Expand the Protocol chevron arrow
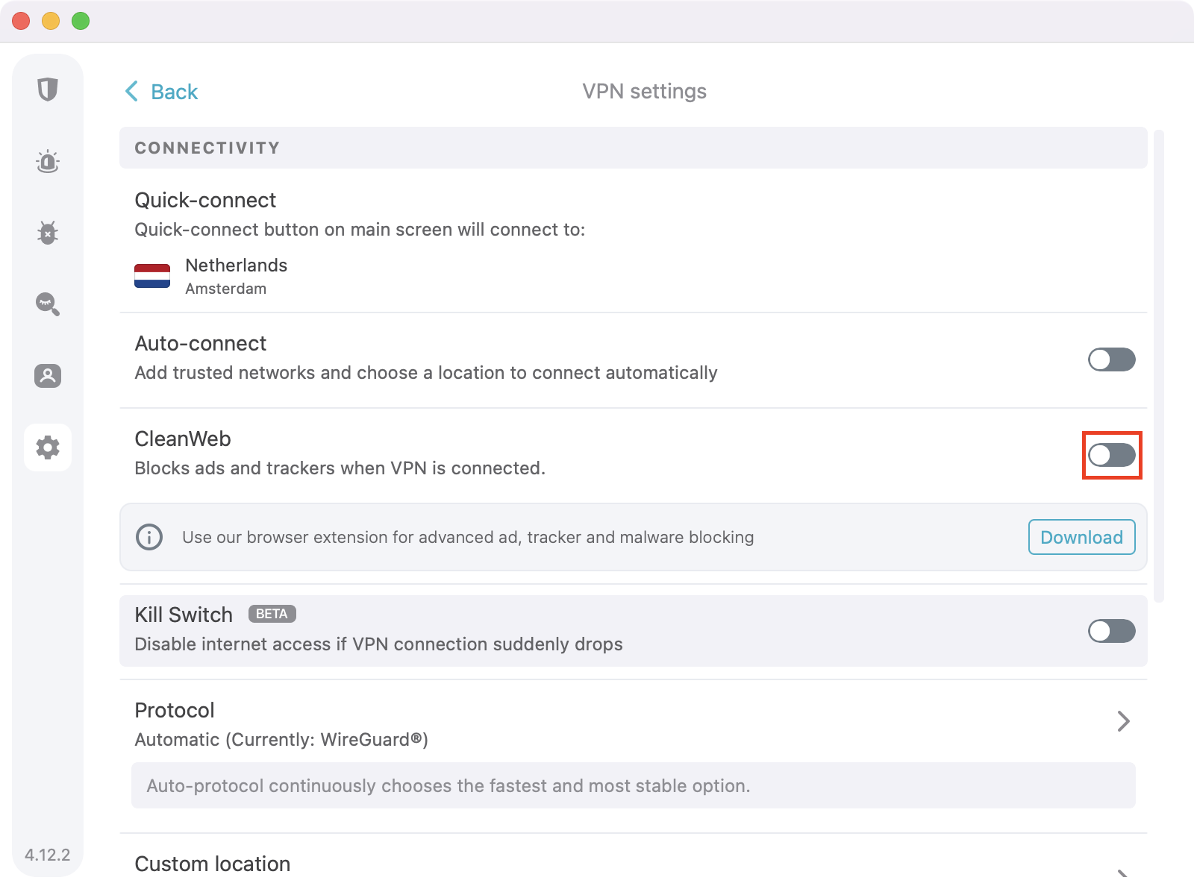1194x889 pixels. pyautogui.click(x=1123, y=721)
